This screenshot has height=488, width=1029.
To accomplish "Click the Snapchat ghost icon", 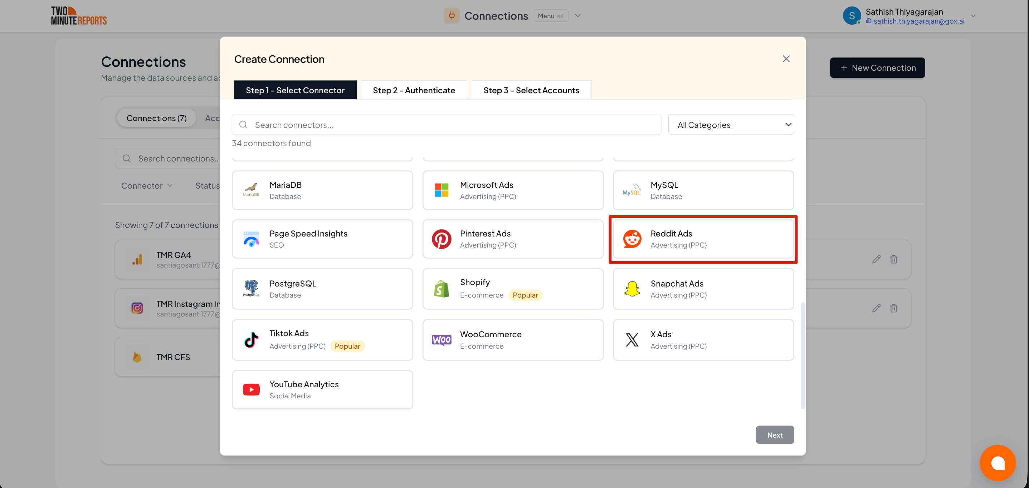I will (x=632, y=289).
